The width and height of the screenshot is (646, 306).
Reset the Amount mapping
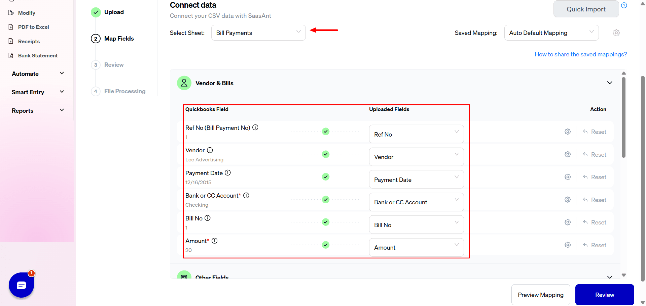click(x=595, y=245)
